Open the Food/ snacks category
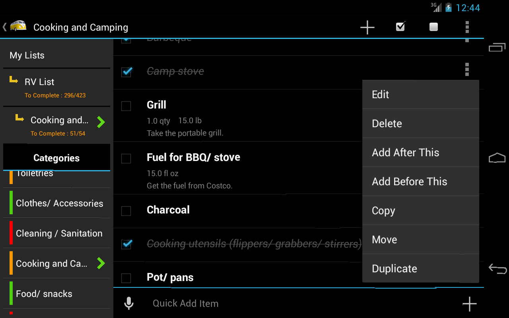The width and height of the screenshot is (509, 318). (56, 293)
